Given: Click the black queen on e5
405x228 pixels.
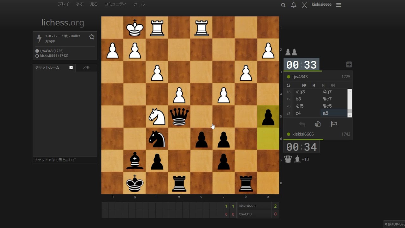Looking at the screenshot, I should click(179, 117).
